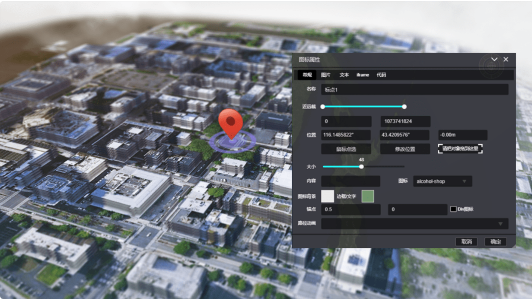
Task: Click the 修改位置 button
Action: 405,149
